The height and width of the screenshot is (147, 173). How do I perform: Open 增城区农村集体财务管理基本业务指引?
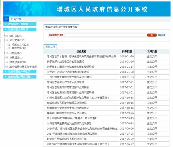coord(68,87)
